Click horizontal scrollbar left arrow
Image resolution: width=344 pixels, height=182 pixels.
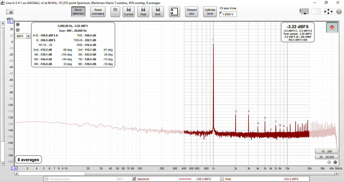click(16, 173)
